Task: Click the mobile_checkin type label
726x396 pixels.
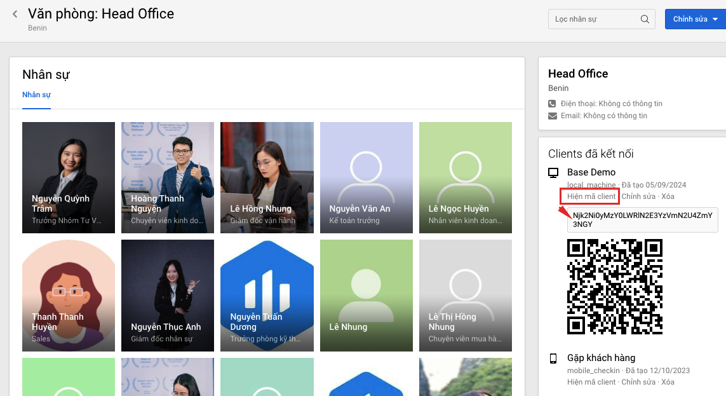Action: 593,371
